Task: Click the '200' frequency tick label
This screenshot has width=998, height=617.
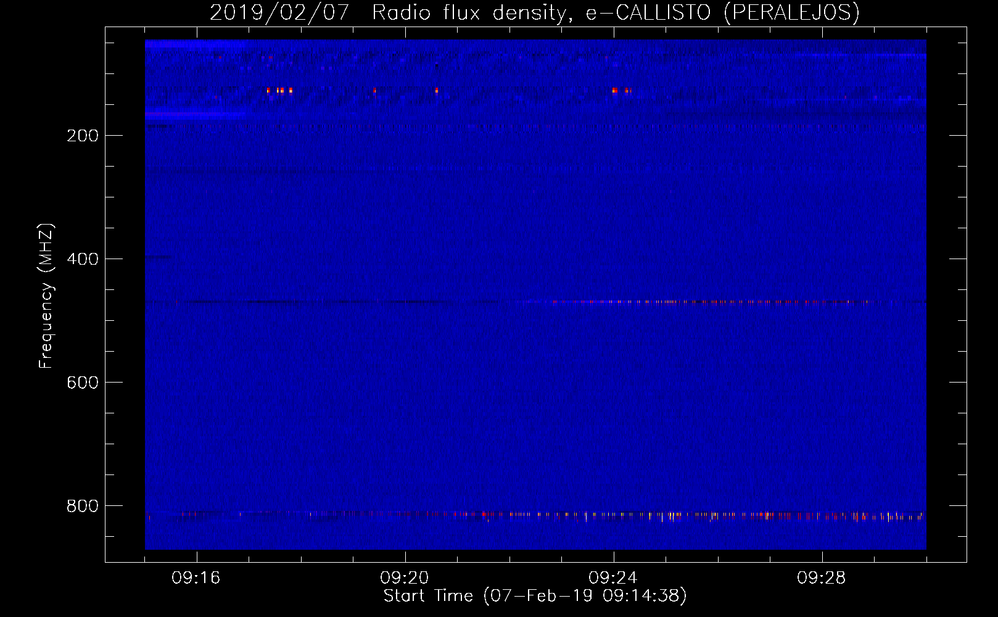Action: tap(83, 136)
